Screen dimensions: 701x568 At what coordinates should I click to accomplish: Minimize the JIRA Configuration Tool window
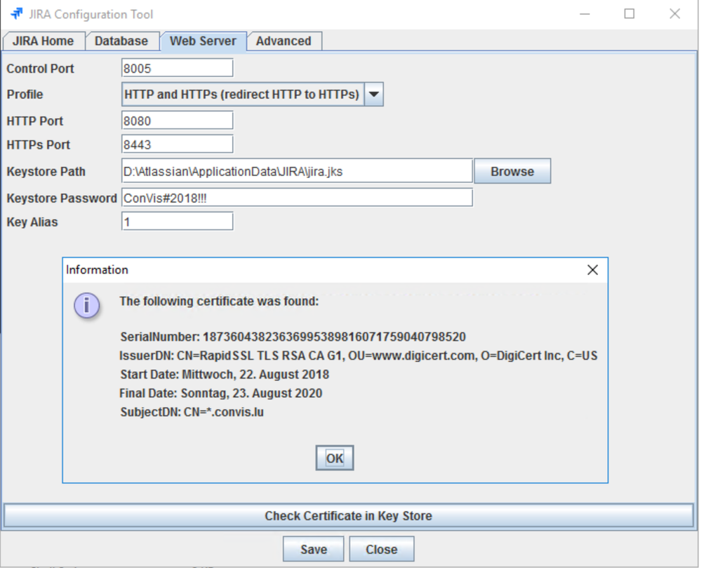(585, 14)
